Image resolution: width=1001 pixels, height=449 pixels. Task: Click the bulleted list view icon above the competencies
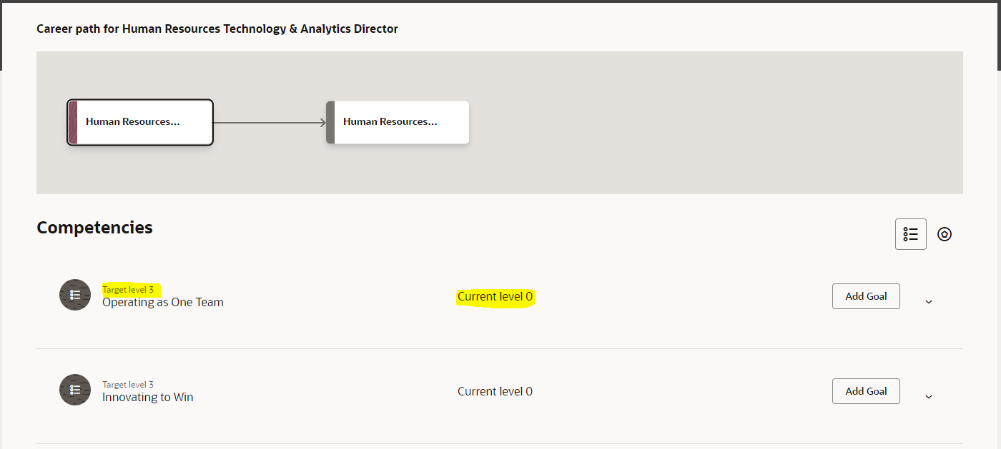pyautogui.click(x=910, y=233)
